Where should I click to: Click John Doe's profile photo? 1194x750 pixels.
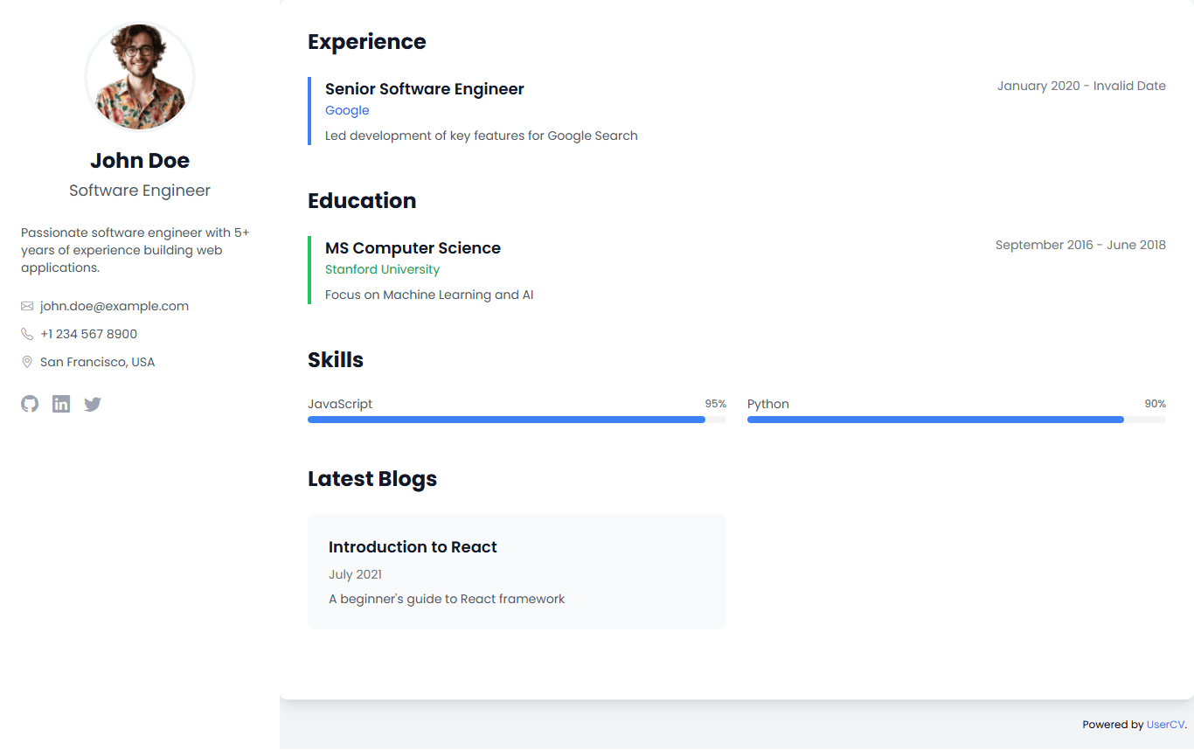coord(140,77)
